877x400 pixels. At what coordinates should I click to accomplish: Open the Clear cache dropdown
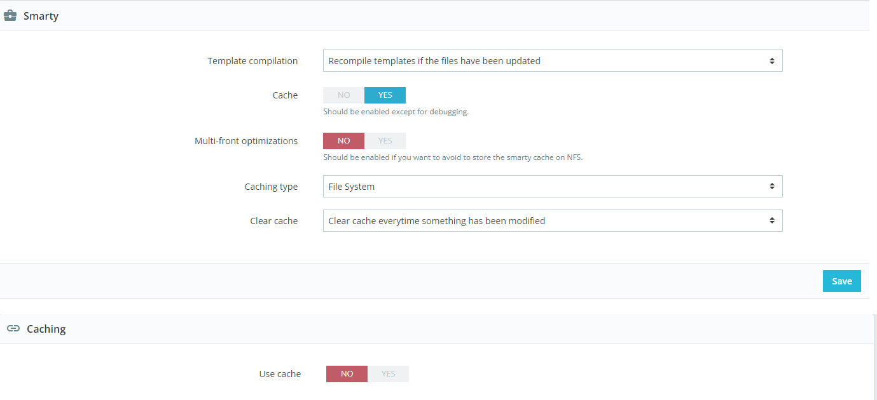tap(552, 221)
